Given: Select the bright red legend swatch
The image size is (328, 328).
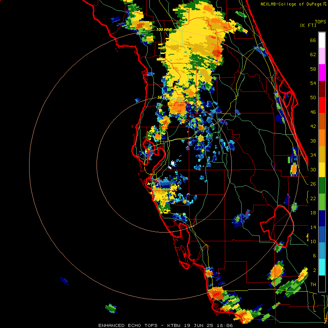Looking at the screenshot, I should (x=322, y=105).
